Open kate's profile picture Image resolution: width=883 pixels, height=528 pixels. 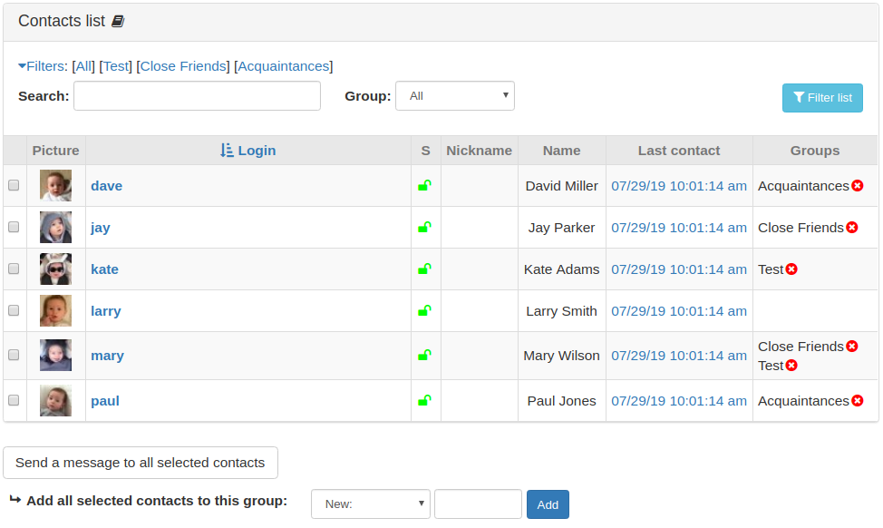pyautogui.click(x=55, y=269)
